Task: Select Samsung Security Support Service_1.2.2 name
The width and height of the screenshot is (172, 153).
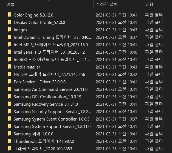Action: pyautogui.click(x=52, y=112)
